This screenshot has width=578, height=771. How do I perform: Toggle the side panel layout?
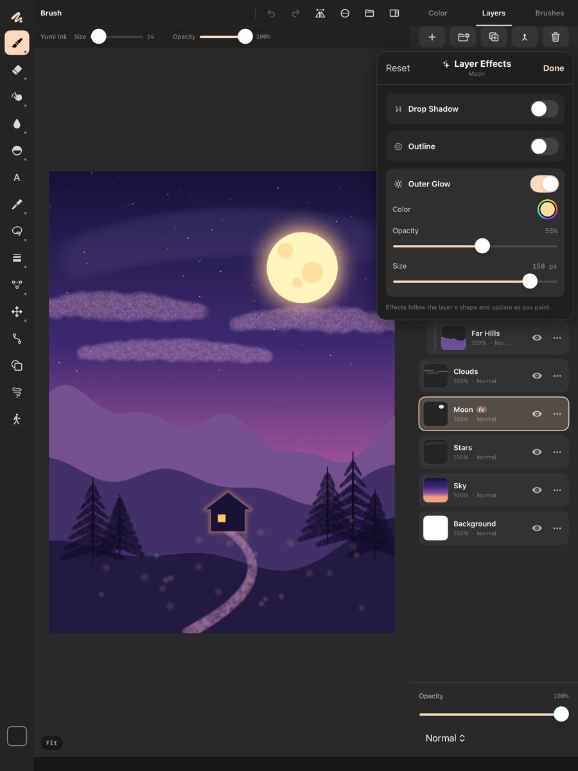point(394,13)
